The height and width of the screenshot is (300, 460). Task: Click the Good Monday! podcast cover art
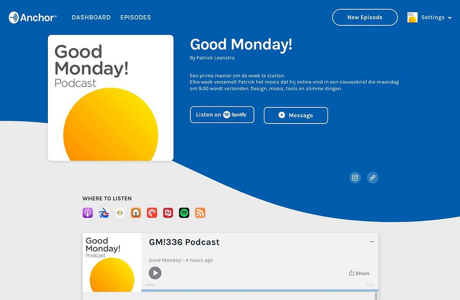click(x=110, y=98)
